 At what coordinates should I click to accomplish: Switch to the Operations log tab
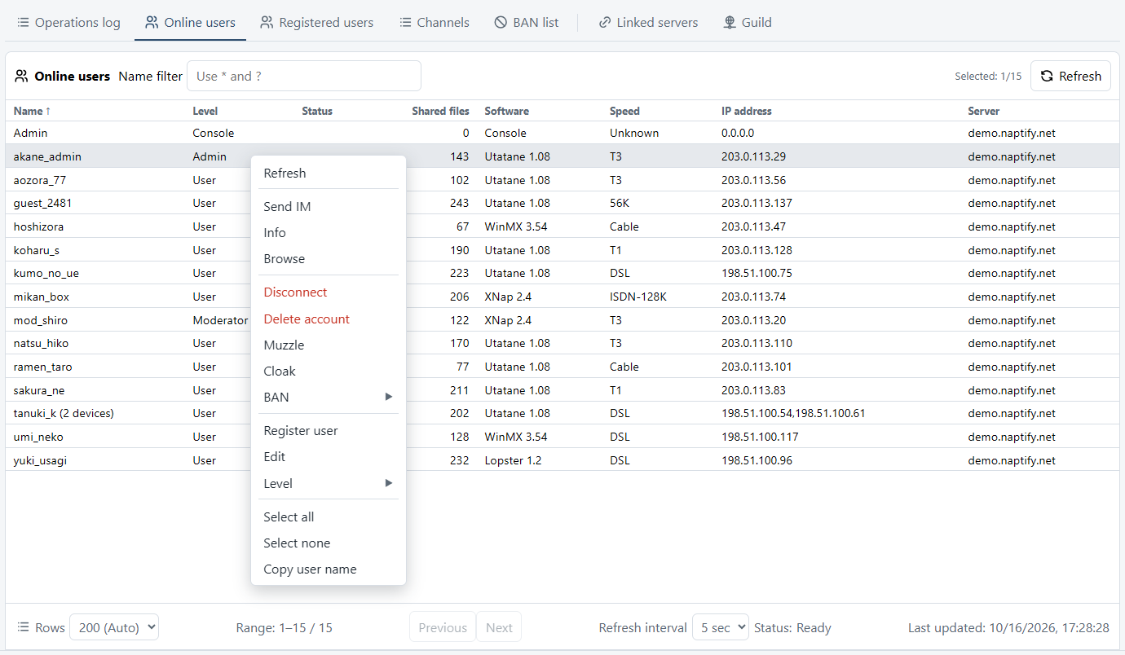click(x=68, y=23)
